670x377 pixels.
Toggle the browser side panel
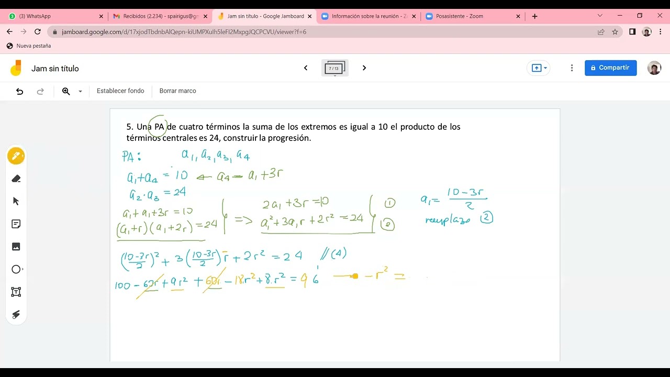tap(632, 32)
